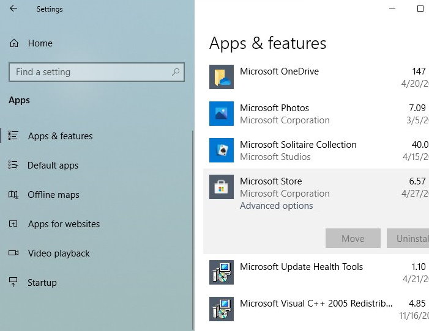Focus the Find a setting search box
Screen dimensions: 429x331
[x=97, y=72]
